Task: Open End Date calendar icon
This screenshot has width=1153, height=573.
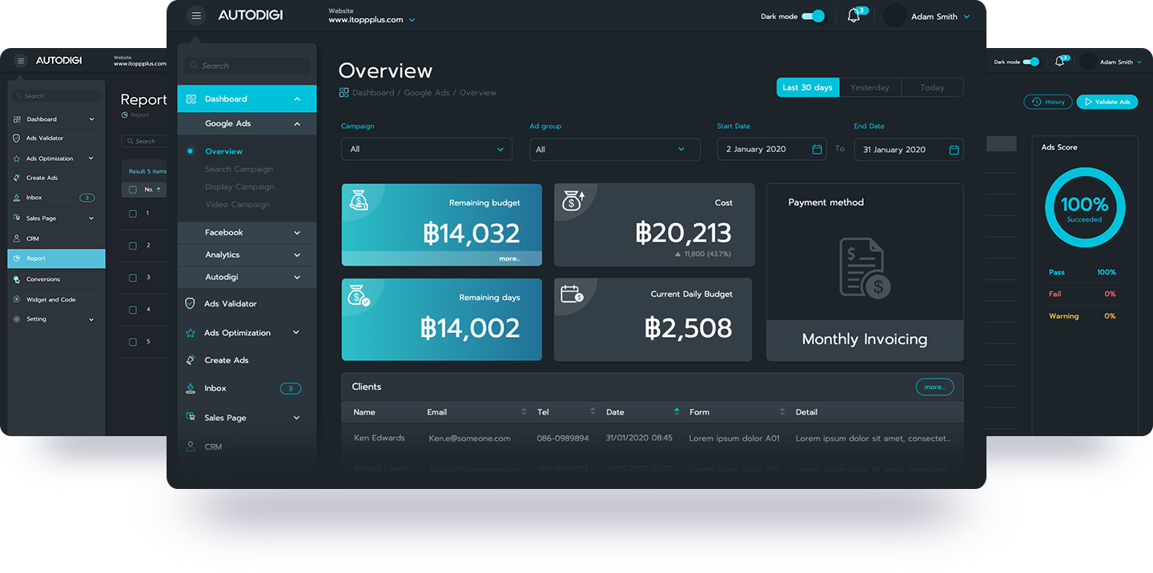Action: 954,150
